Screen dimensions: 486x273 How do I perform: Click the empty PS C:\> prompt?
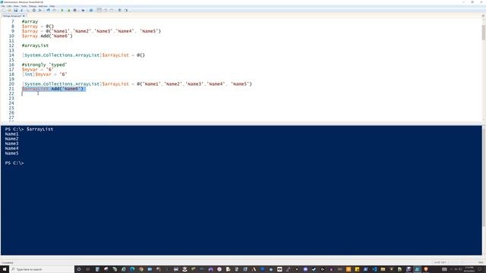tap(14, 163)
